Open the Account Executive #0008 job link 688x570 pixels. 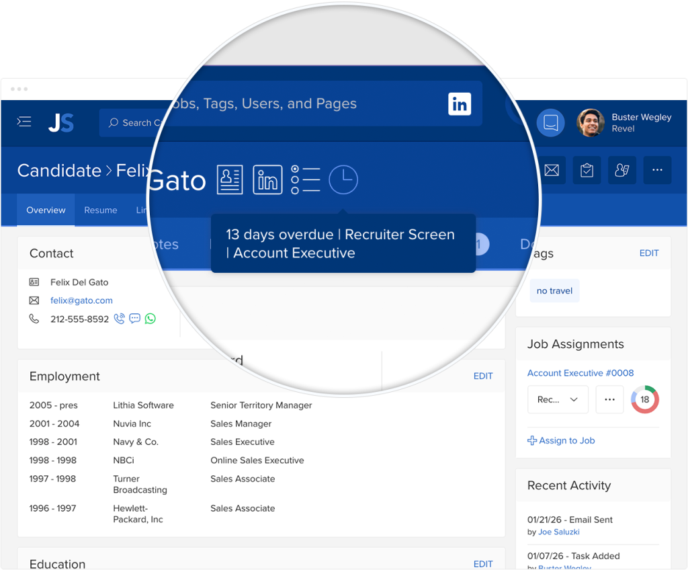[580, 373]
